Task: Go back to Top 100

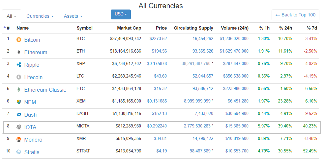Action: click(295, 15)
